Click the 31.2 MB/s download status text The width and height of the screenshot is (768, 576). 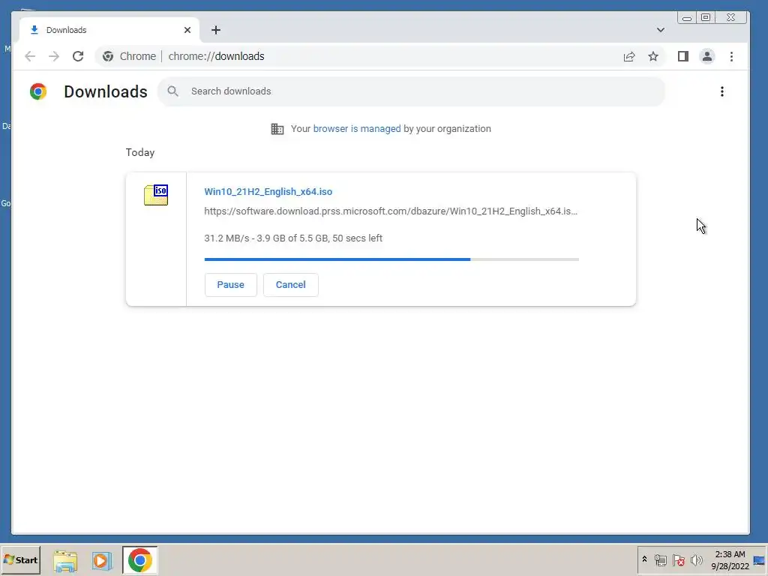coord(293,238)
